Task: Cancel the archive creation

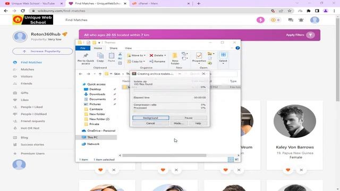Action: tap(151, 123)
